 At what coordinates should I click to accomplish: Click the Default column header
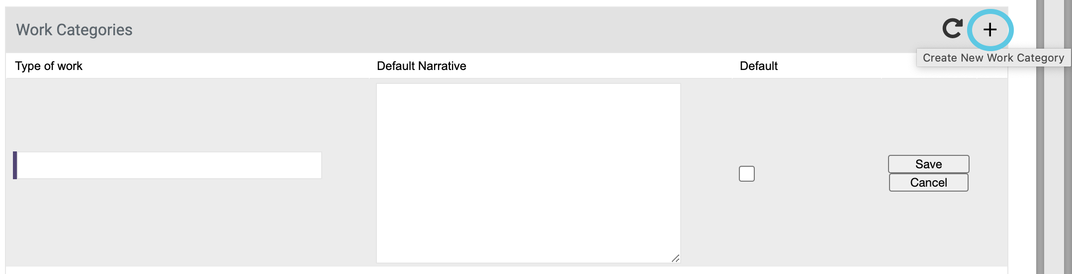point(758,66)
